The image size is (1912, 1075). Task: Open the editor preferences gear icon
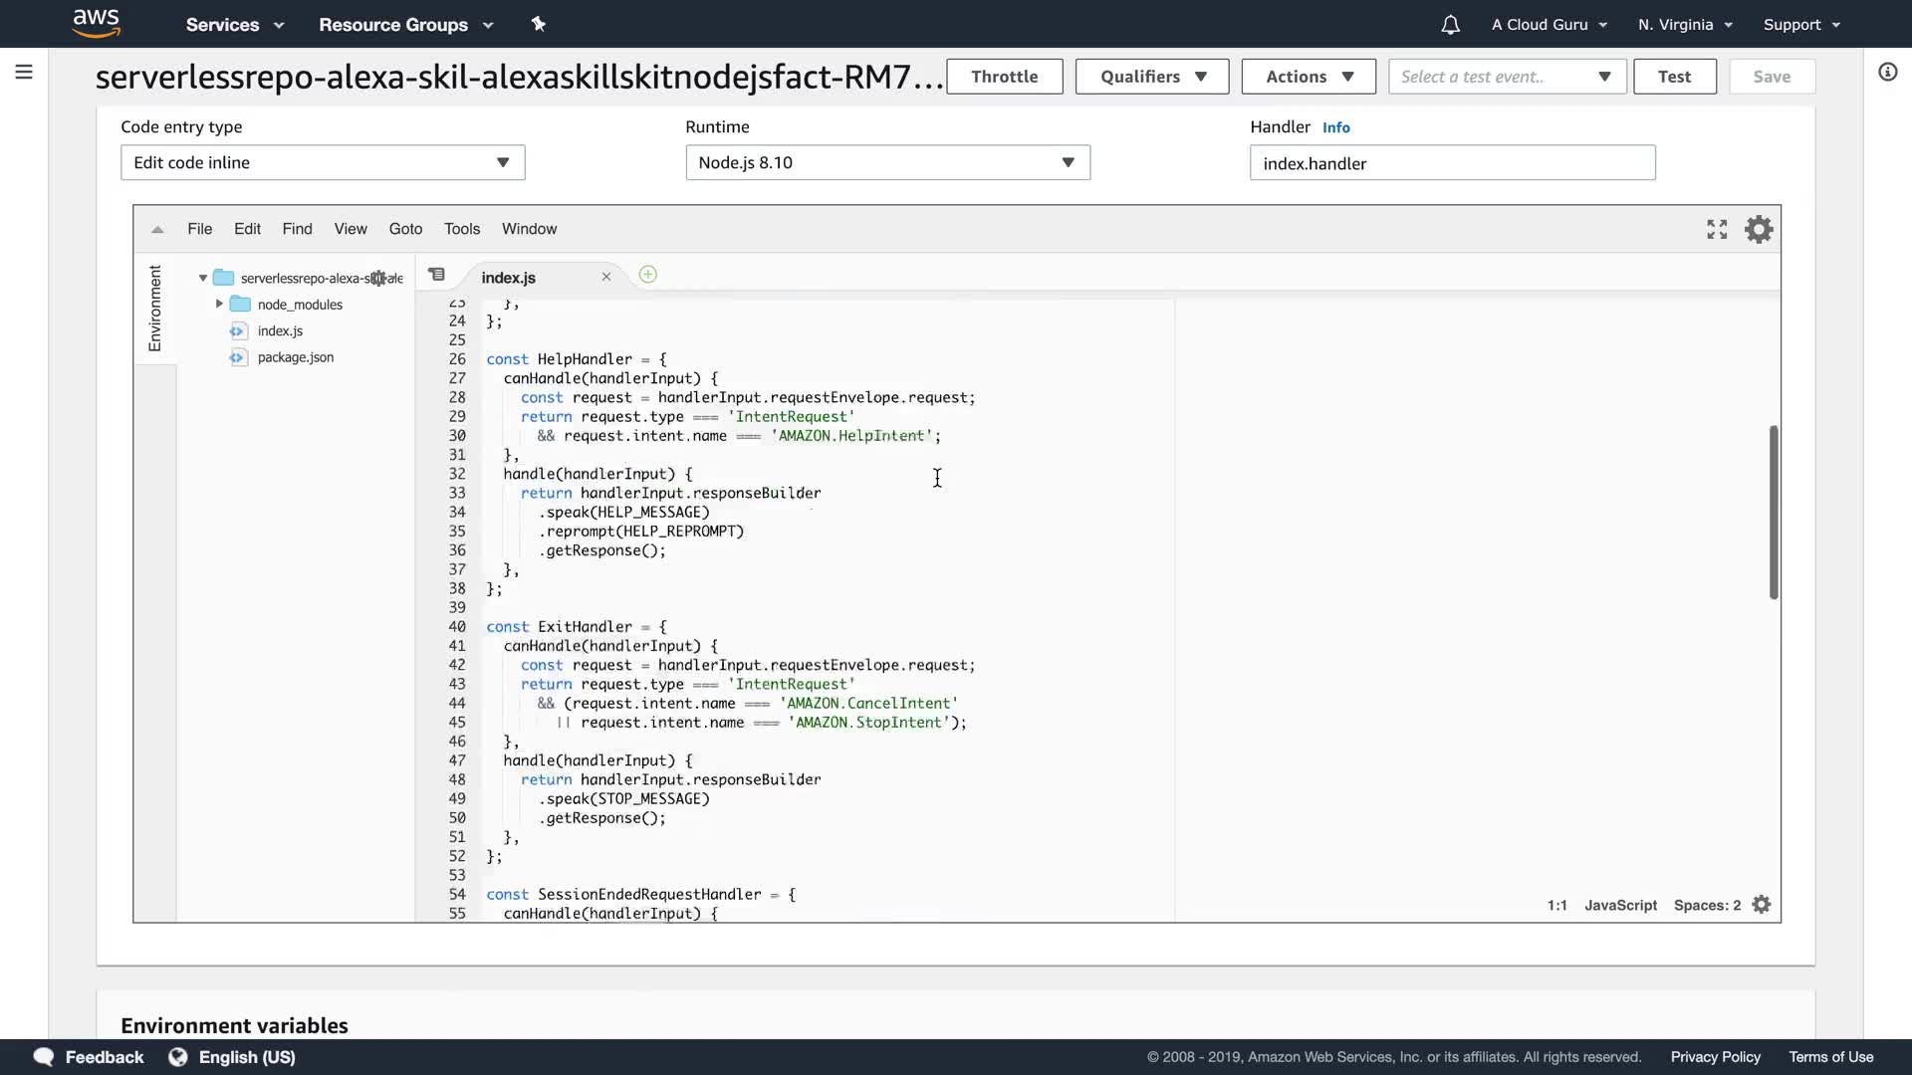pyautogui.click(x=1759, y=230)
